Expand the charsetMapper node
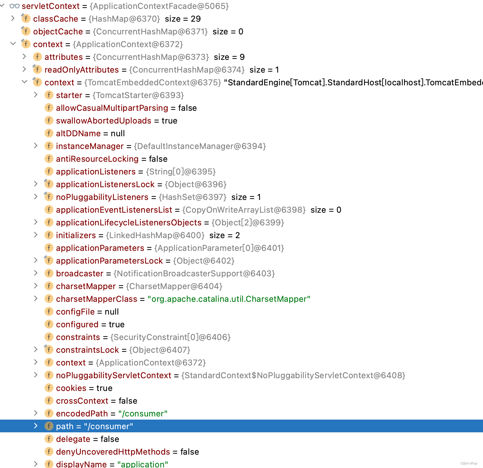 pos(36,286)
